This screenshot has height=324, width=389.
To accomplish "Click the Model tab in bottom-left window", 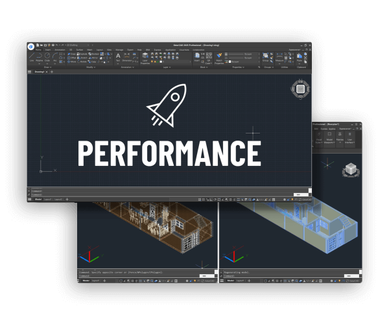I will coord(86,281).
